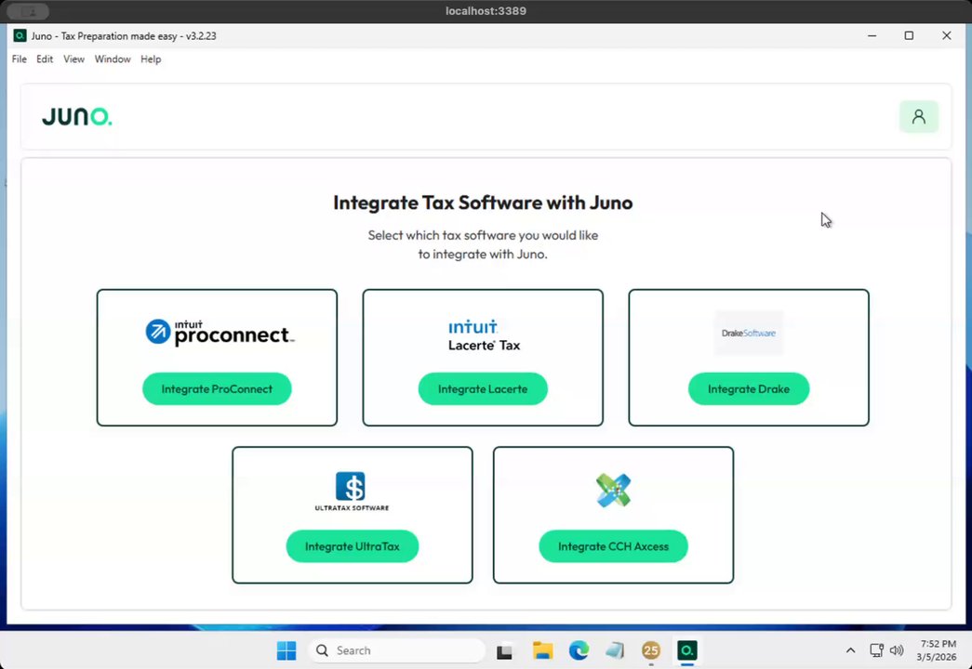The width and height of the screenshot is (972, 669).
Task: Open Task View on taskbar
Action: pos(504,651)
